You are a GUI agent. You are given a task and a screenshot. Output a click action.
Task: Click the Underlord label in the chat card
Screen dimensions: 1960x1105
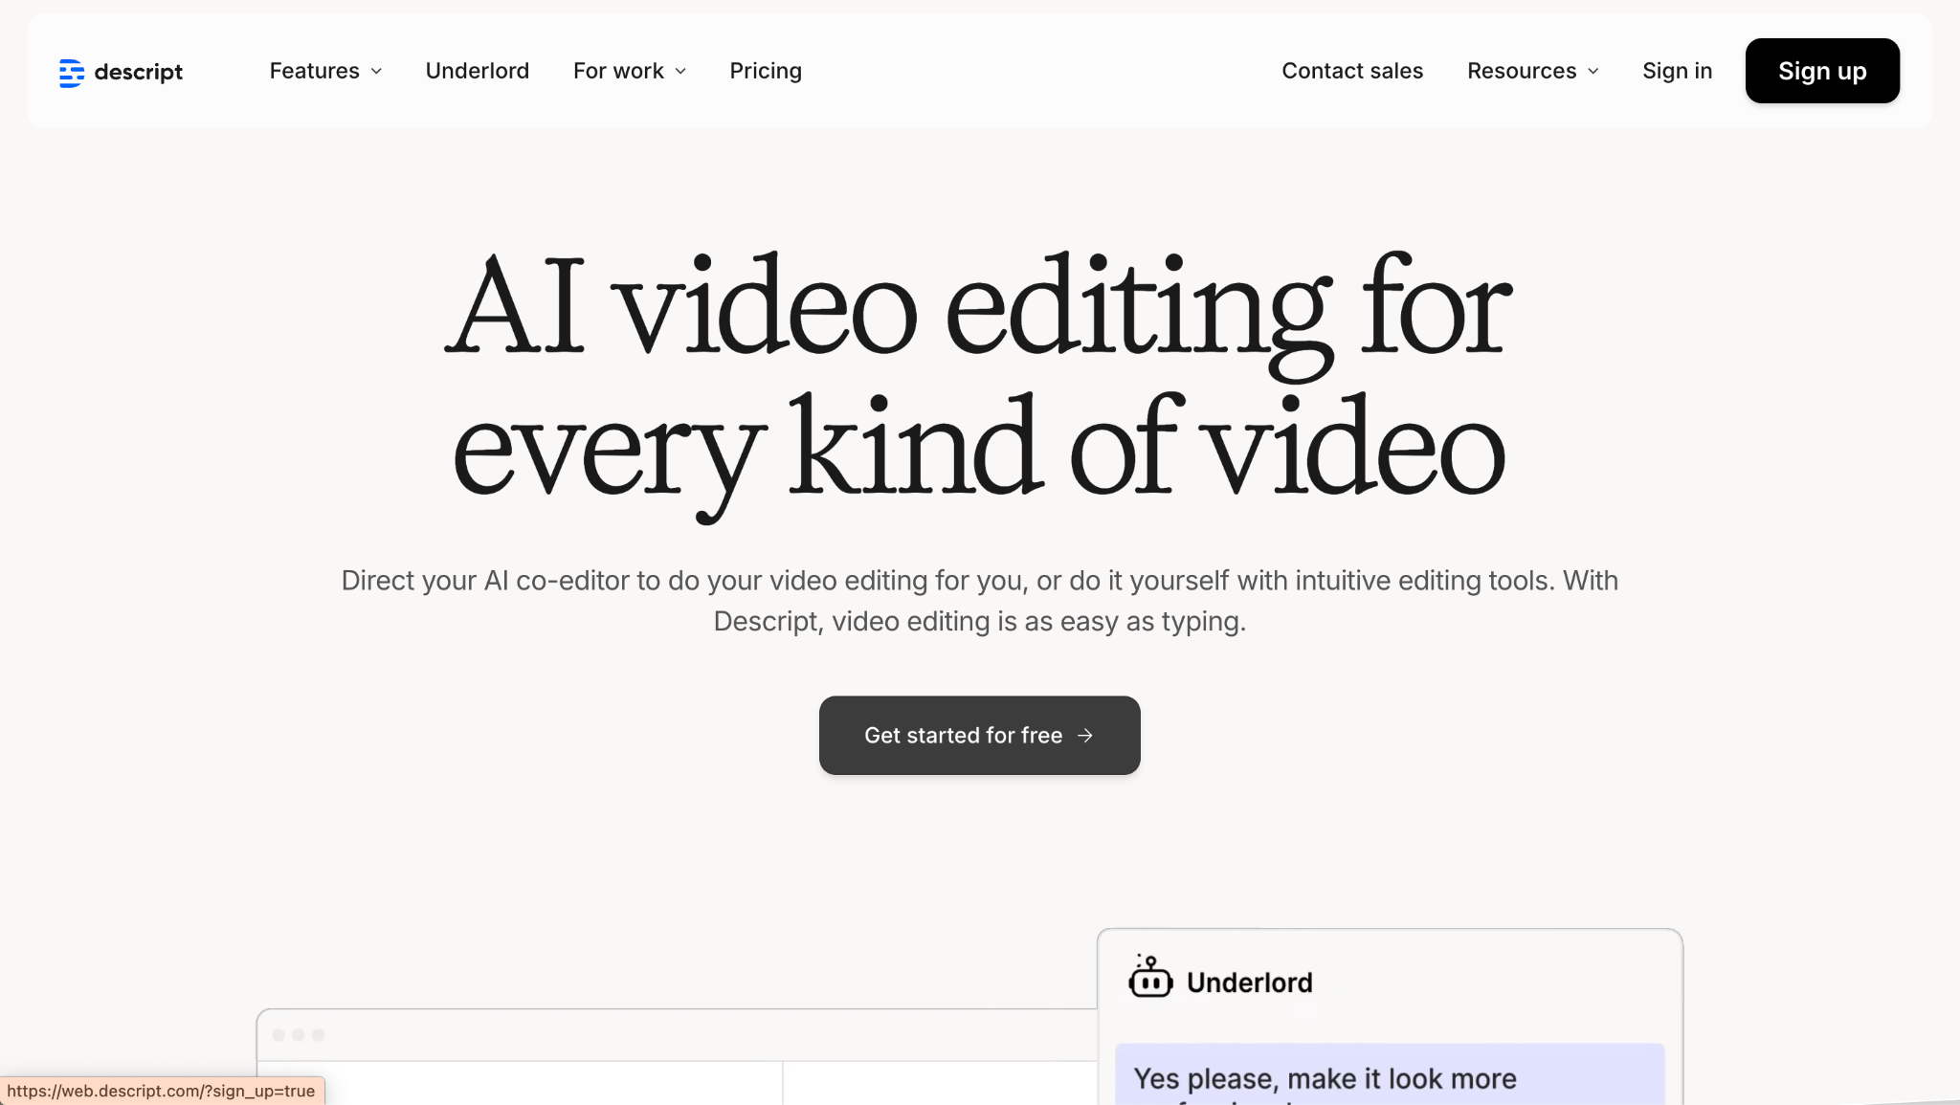tap(1250, 982)
